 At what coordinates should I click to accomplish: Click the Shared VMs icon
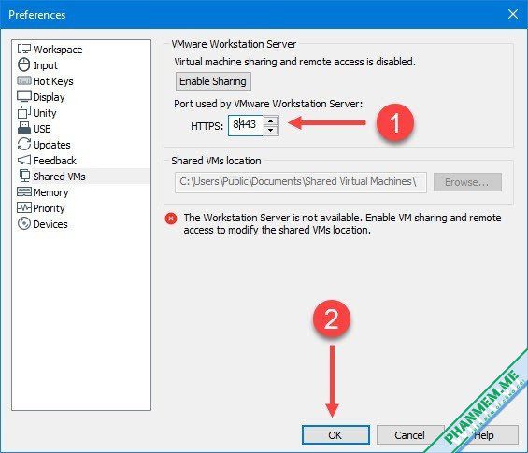(24, 176)
